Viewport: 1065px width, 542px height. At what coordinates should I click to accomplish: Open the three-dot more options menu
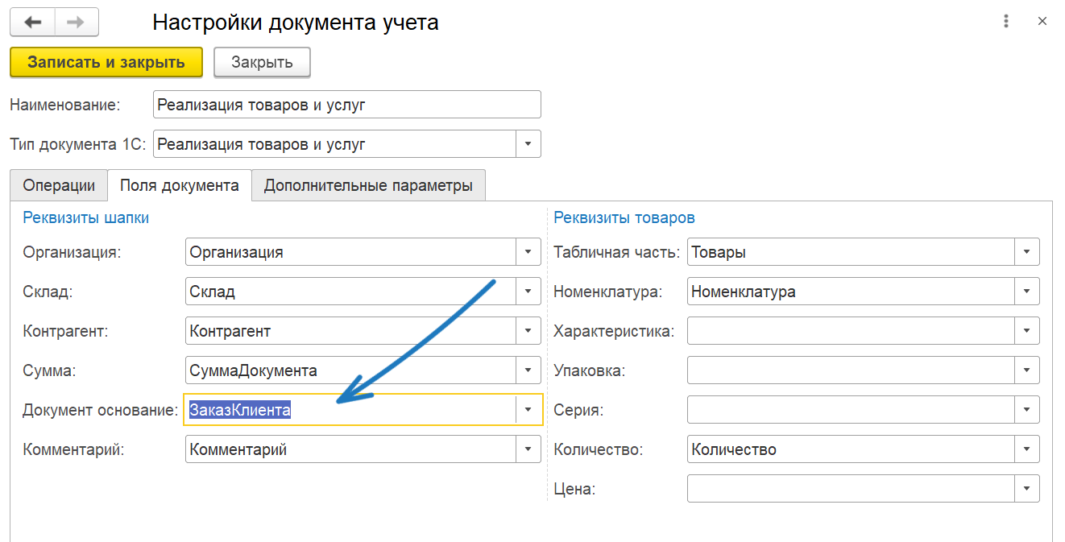[x=1006, y=22]
